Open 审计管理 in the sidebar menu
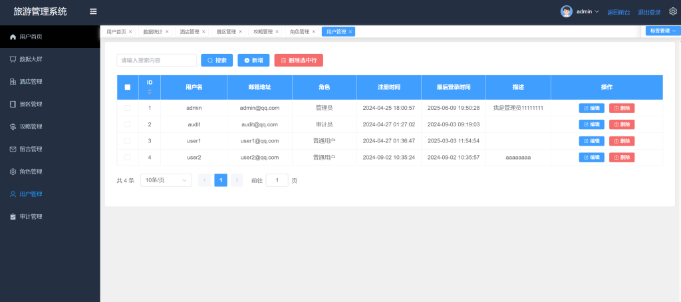Viewport: 681px width, 302px height. (50, 216)
